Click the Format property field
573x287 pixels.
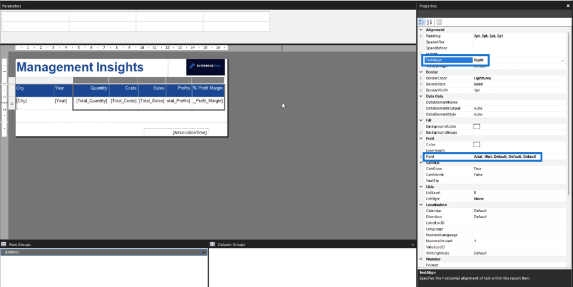click(x=519, y=265)
